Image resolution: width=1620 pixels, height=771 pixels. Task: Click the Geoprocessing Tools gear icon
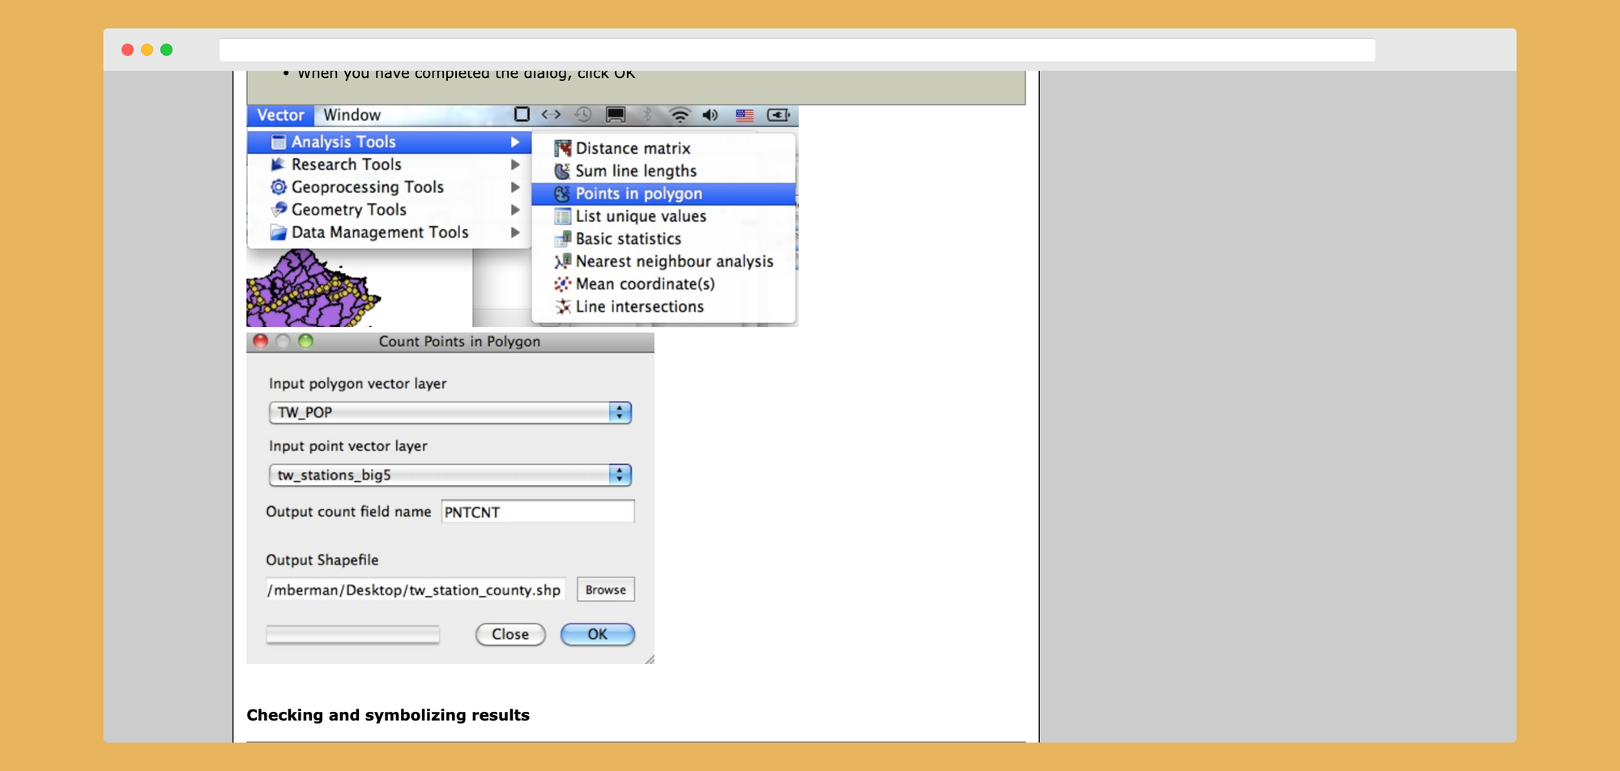pos(279,187)
